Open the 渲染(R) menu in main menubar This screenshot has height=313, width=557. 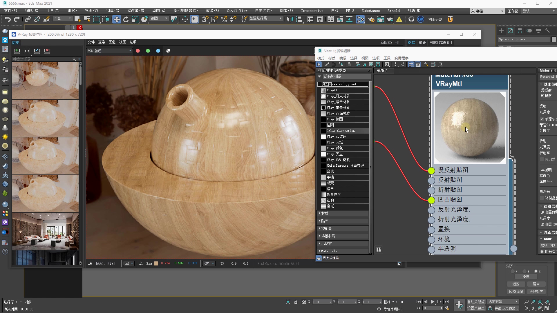click(x=212, y=10)
